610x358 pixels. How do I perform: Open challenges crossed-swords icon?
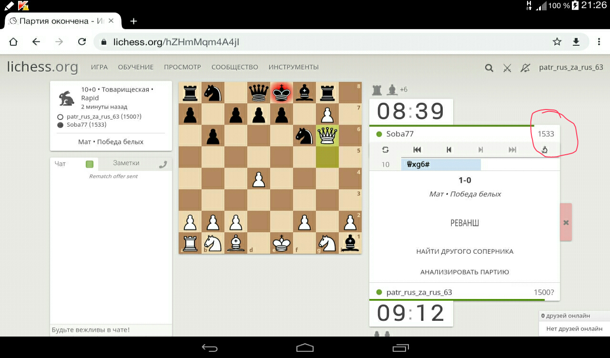pyautogui.click(x=507, y=68)
